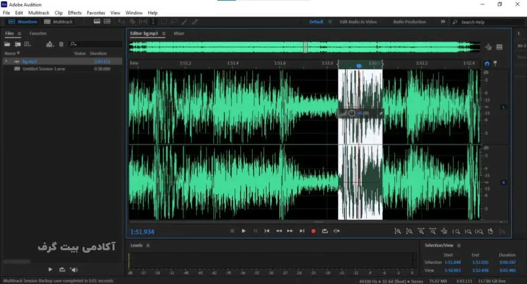Open the Selection/View panel menu
Screen dimensions: 527x284
point(459,246)
